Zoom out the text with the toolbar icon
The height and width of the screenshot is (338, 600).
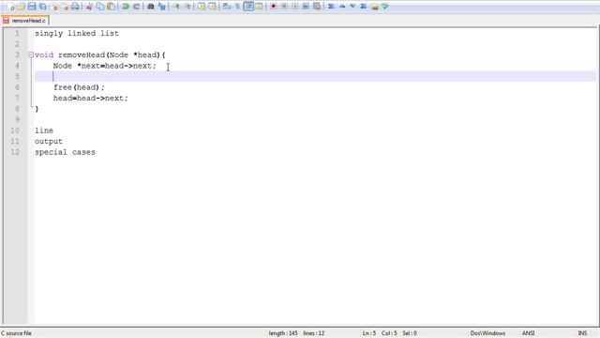[x=187, y=7]
